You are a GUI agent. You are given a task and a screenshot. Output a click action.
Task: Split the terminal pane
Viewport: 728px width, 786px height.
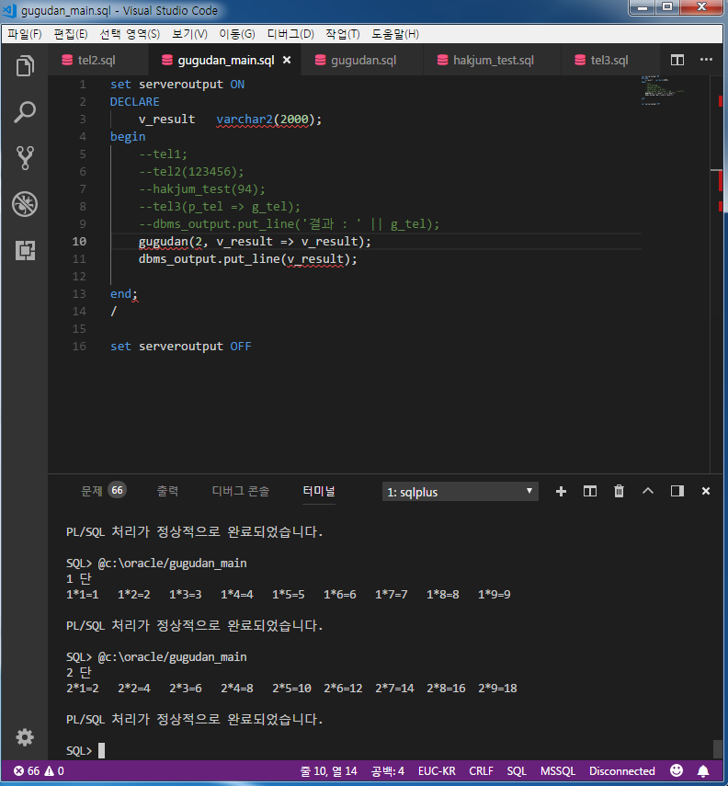click(589, 491)
